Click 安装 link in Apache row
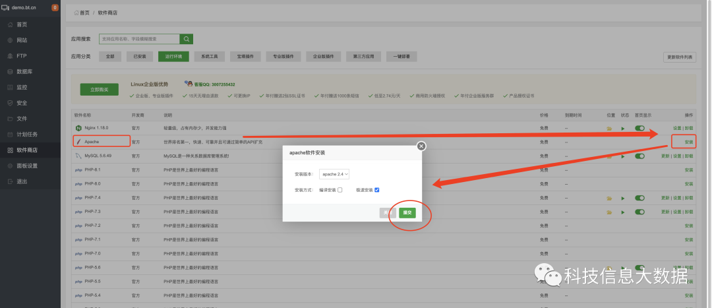This screenshot has height=308, width=712. pos(689,142)
